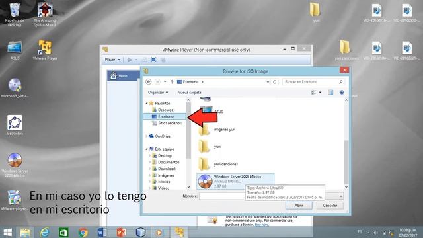Viewport: 423px width, 238px height.
Task: Close the Browse for ISO Image dialog
Action: [344, 70]
